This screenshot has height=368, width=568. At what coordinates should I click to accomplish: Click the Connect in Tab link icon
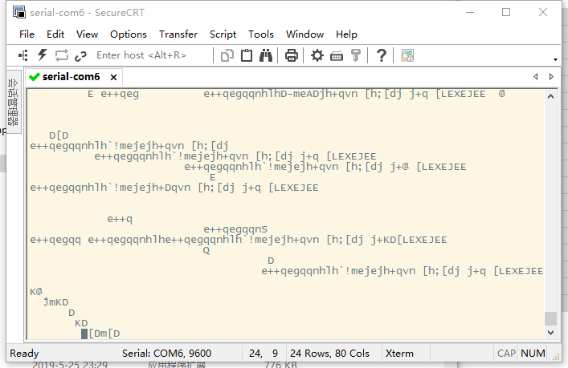pyautogui.click(x=80, y=55)
